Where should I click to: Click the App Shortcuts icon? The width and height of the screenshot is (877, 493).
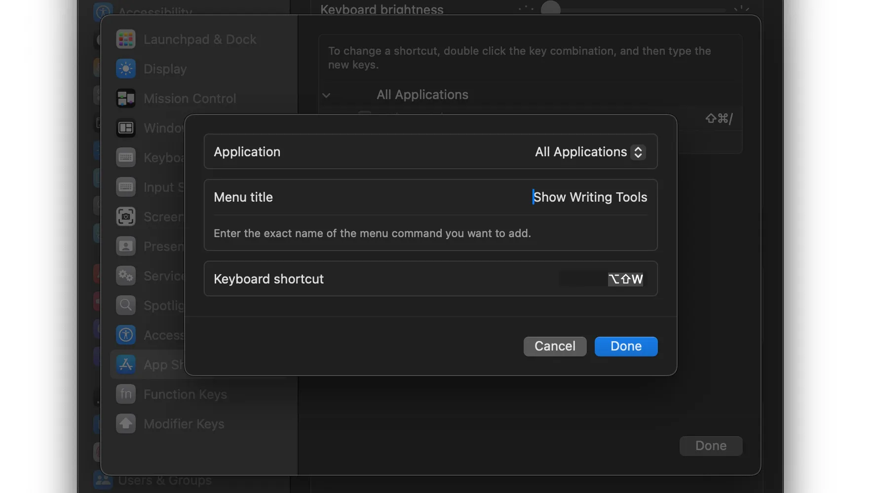tap(126, 365)
